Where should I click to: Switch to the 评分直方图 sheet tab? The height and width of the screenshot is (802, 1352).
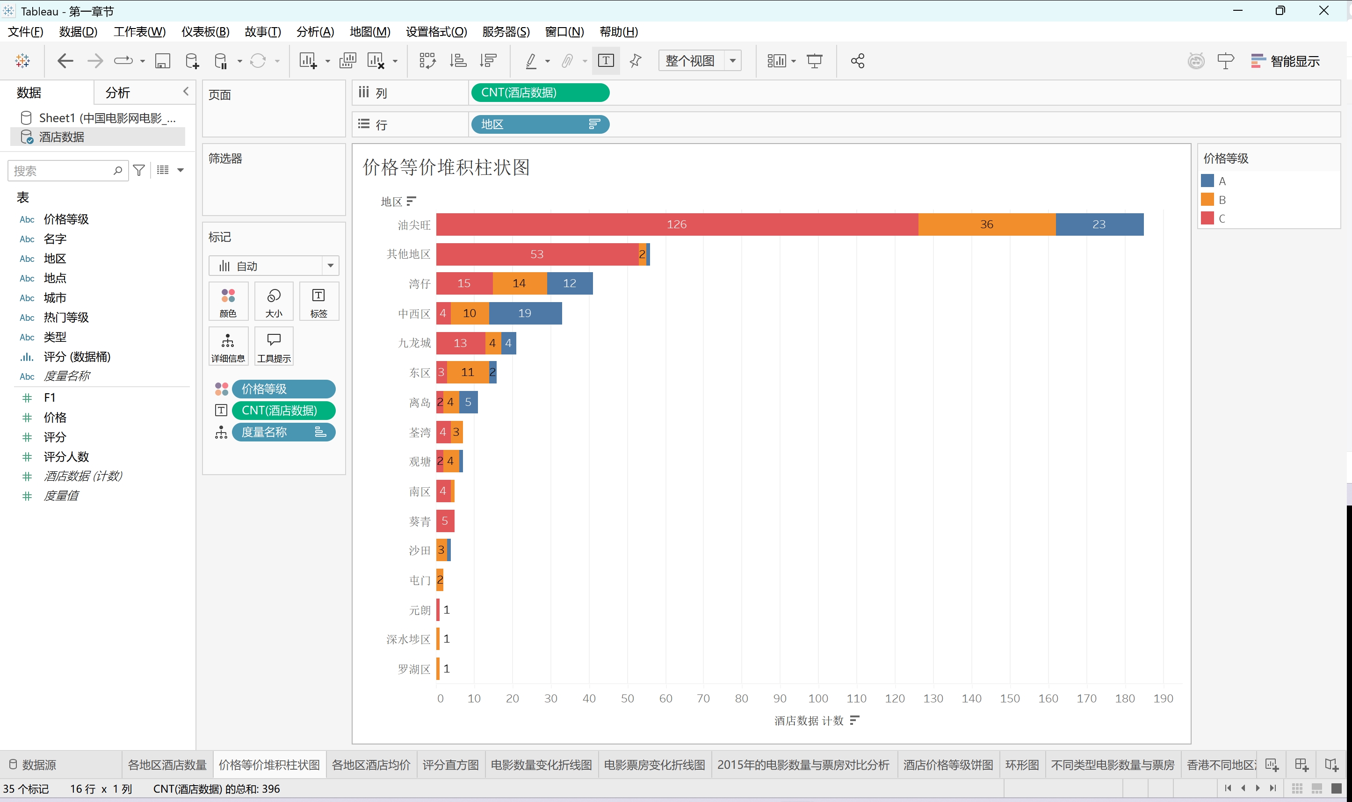click(x=450, y=765)
